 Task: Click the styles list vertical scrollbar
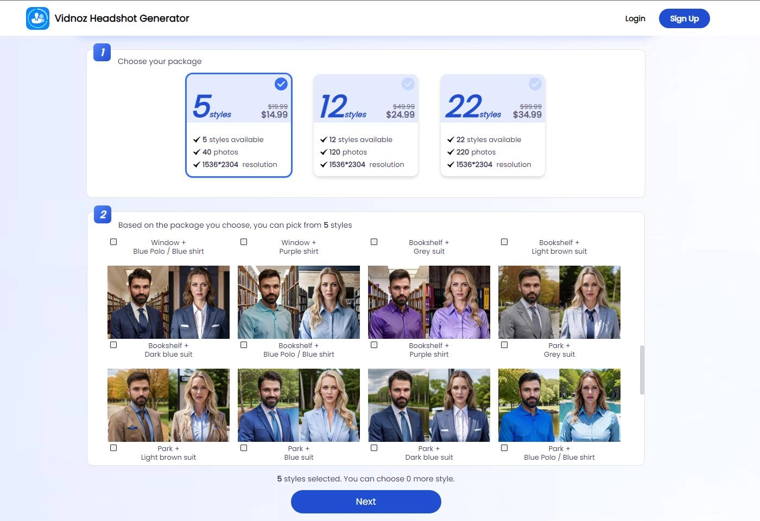pyautogui.click(x=642, y=370)
